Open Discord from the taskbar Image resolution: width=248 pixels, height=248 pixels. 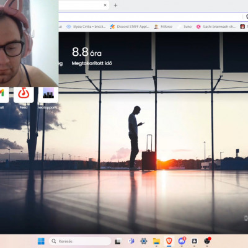(182, 241)
